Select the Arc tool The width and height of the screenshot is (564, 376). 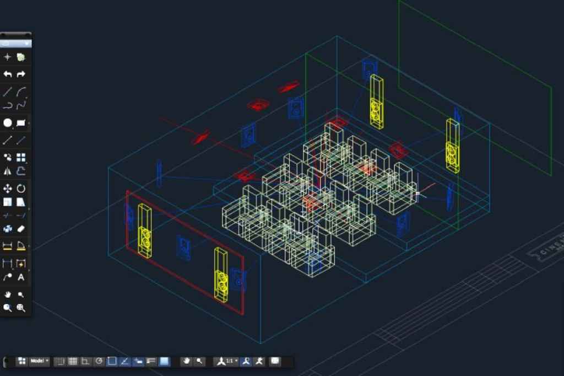21,92
